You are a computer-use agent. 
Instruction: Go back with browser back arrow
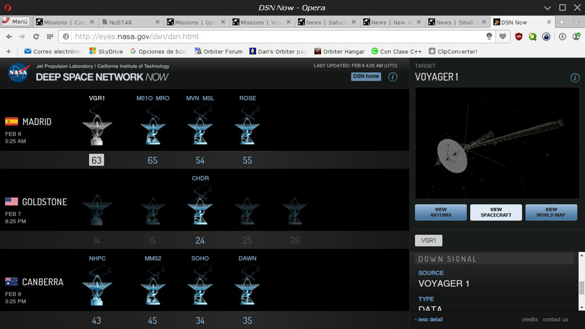[9, 37]
